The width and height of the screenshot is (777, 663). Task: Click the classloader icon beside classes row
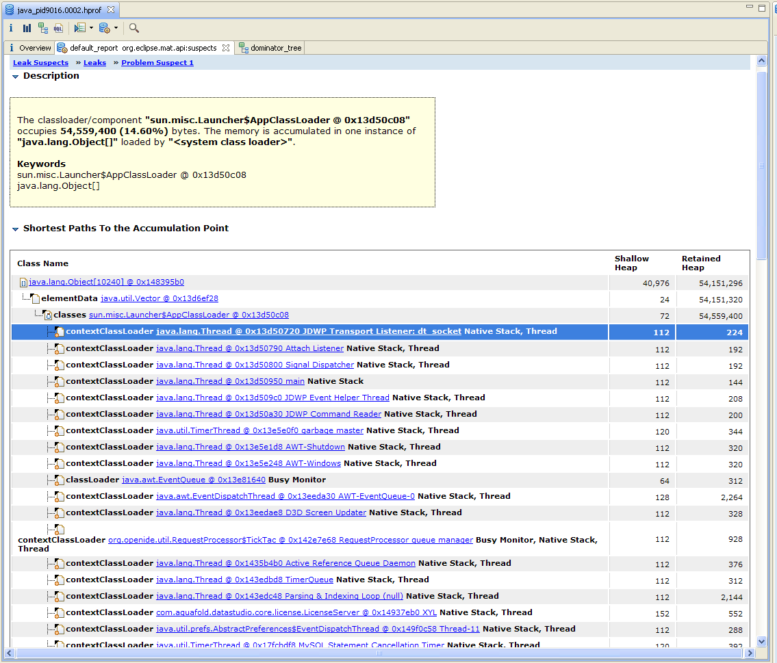click(x=47, y=315)
